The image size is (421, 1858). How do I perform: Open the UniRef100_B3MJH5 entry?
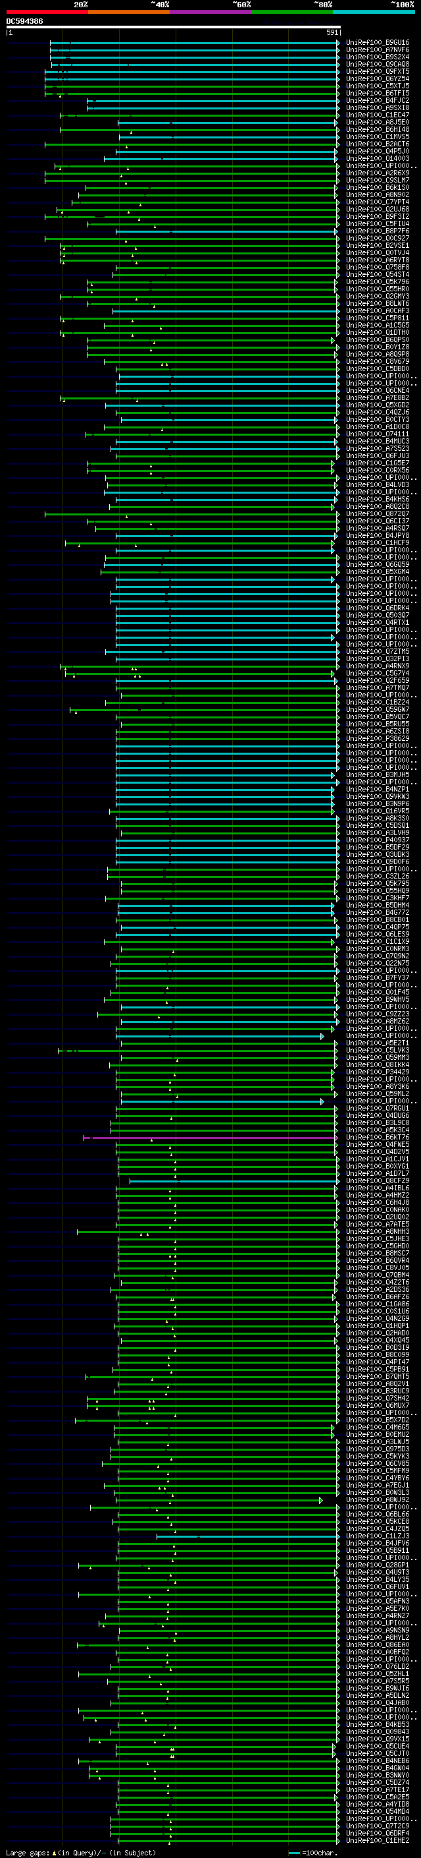point(377,774)
